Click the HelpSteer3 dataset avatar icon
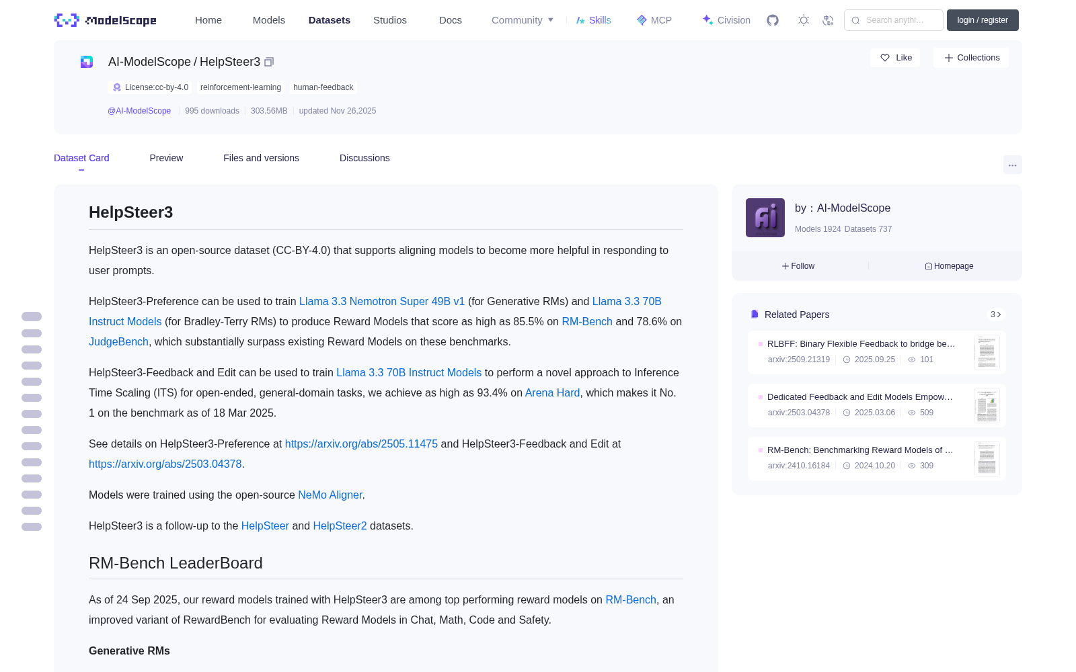 point(87,62)
